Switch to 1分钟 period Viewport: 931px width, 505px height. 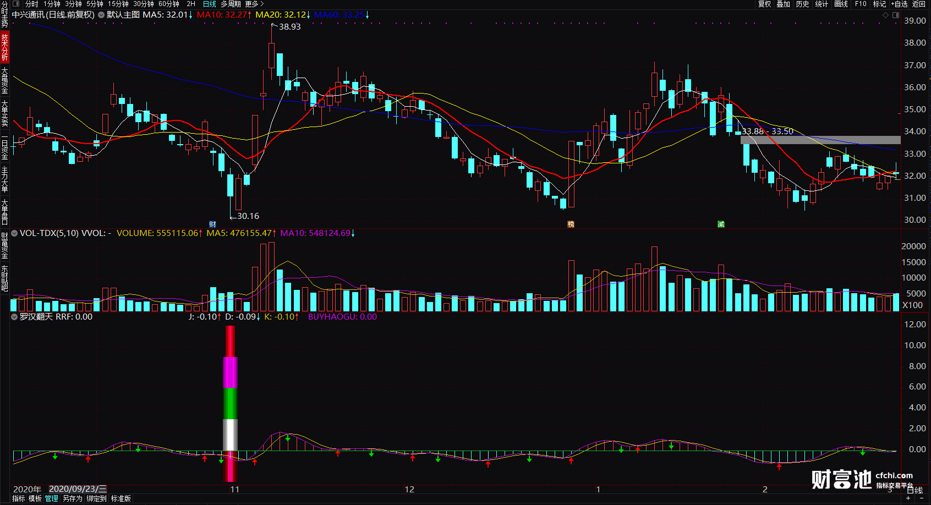(52, 4)
